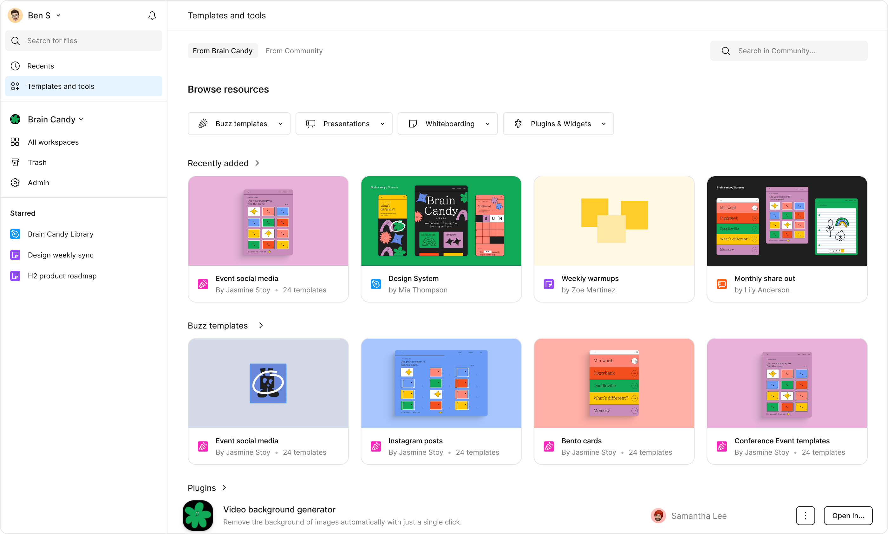Expand the Whiteboarding dropdown

tap(447, 124)
